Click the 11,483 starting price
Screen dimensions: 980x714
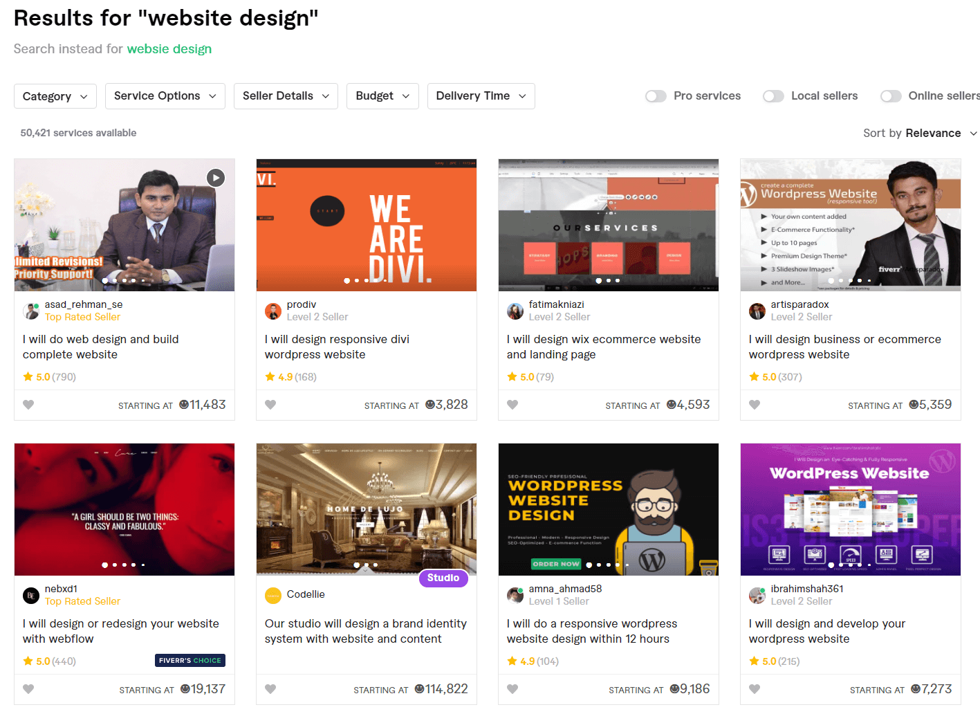coord(203,405)
